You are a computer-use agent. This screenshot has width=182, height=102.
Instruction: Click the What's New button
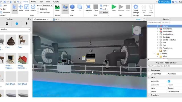165,2
